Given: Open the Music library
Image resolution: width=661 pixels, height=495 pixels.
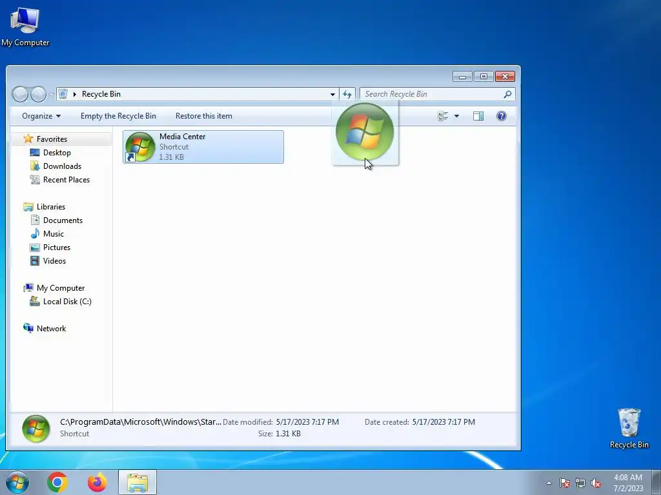Looking at the screenshot, I should pyautogui.click(x=53, y=233).
